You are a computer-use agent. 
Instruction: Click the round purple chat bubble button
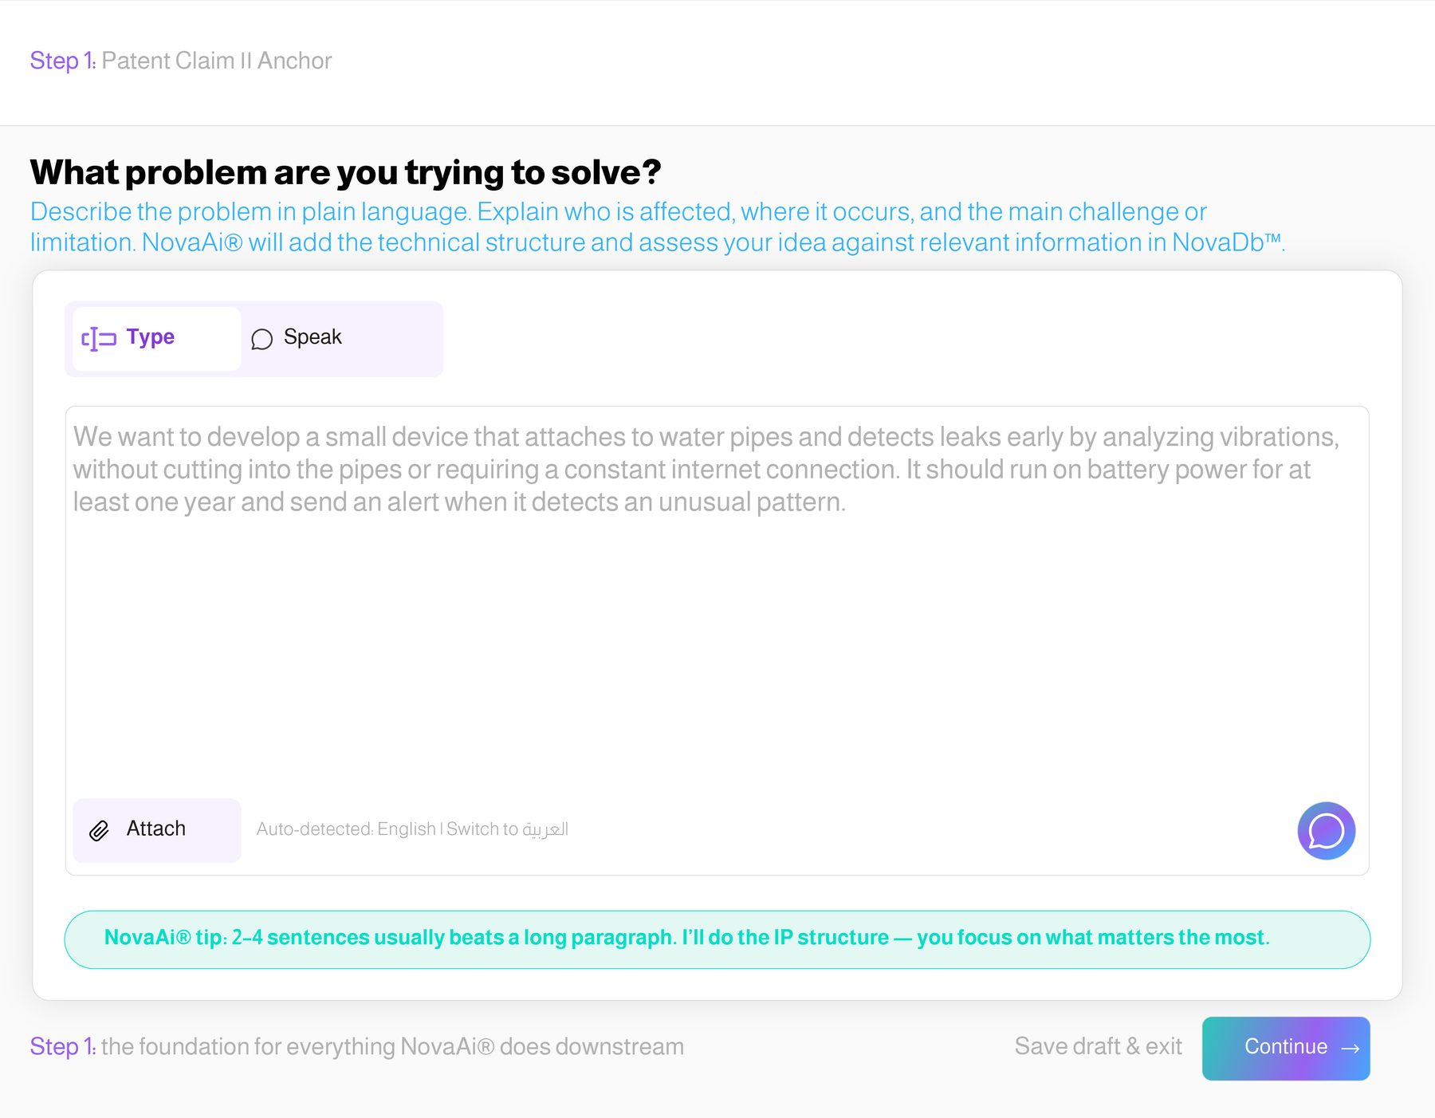(x=1326, y=831)
